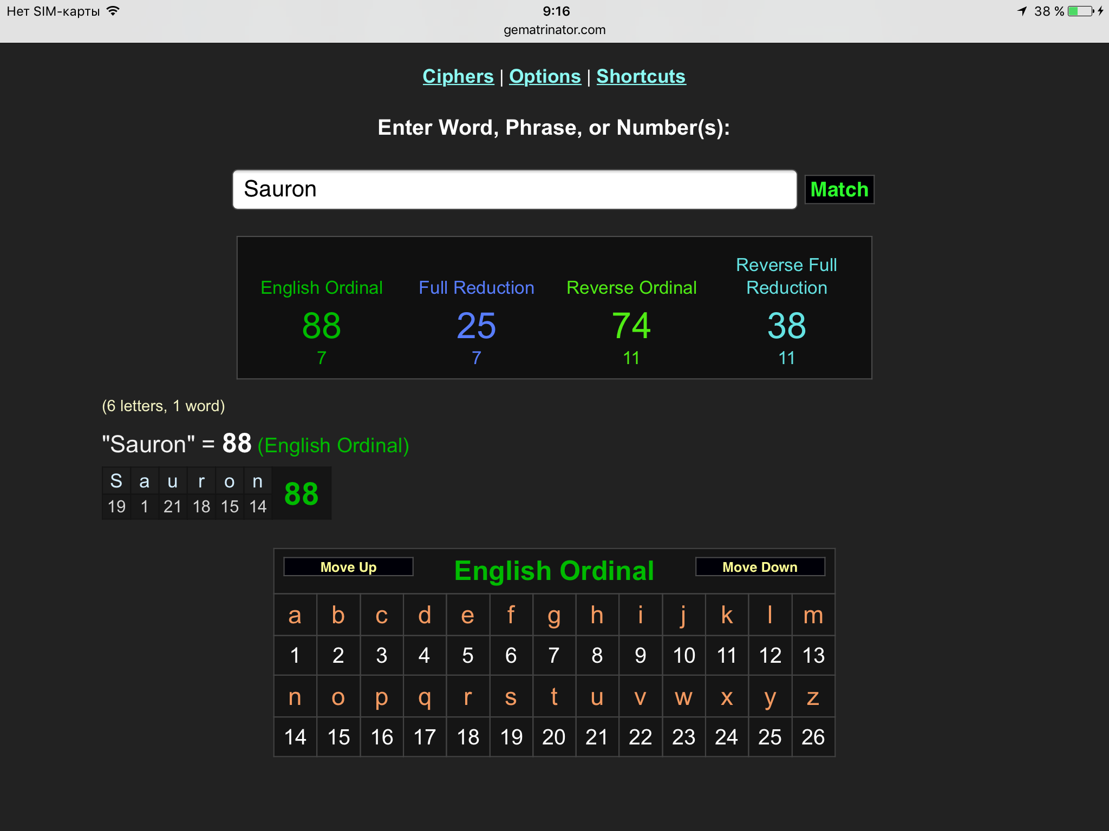Open the Ciphers link
Screen dimensions: 1109x831
[458, 76]
